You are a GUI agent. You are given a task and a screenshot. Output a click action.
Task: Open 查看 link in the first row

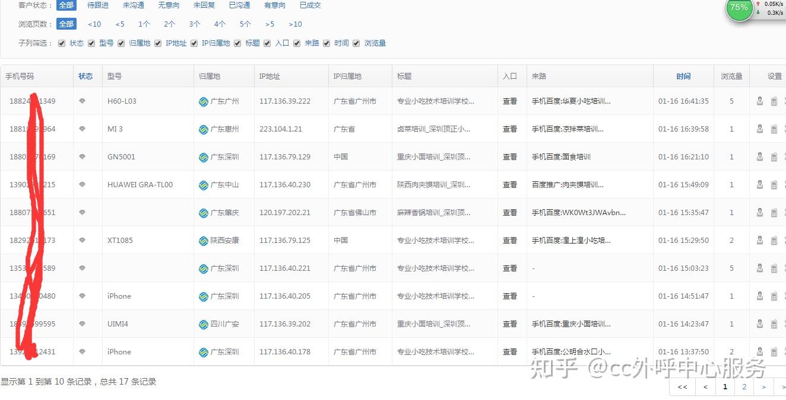click(x=510, y=101)
